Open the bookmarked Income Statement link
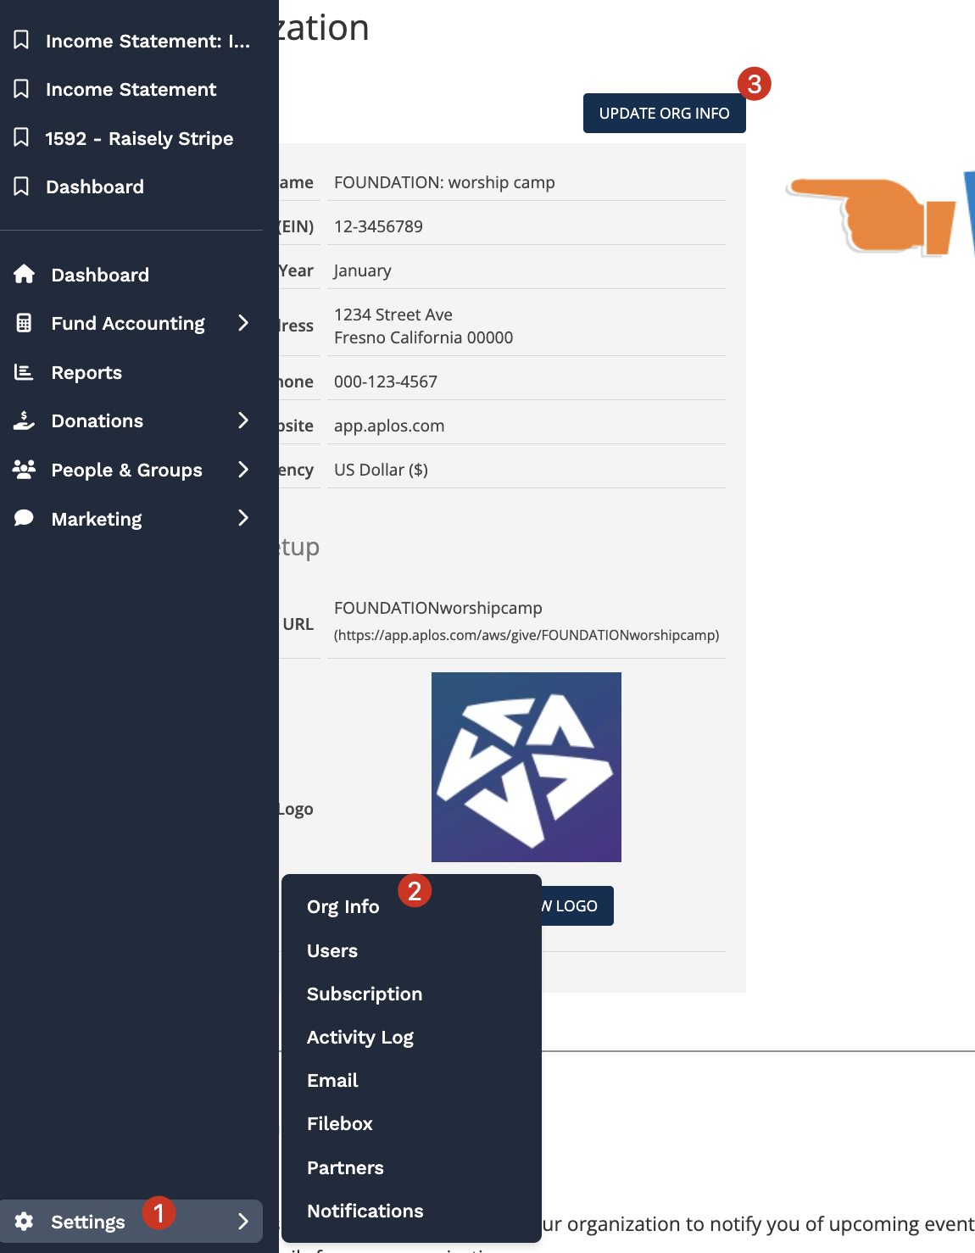The height and width of the screenshot is (1253, 975). pos(131,89)
